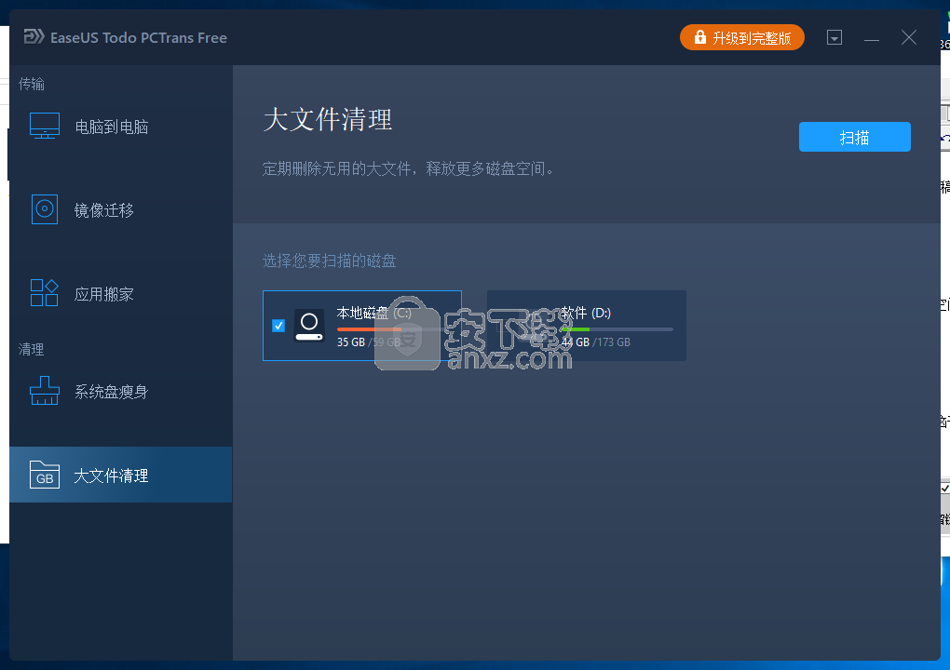The image size is (950, 670).
Task: Click the disk drive icon for C:
Action: coord(309,326)
